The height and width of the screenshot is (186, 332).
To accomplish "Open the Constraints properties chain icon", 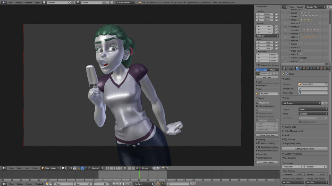I will click(308, 68).
